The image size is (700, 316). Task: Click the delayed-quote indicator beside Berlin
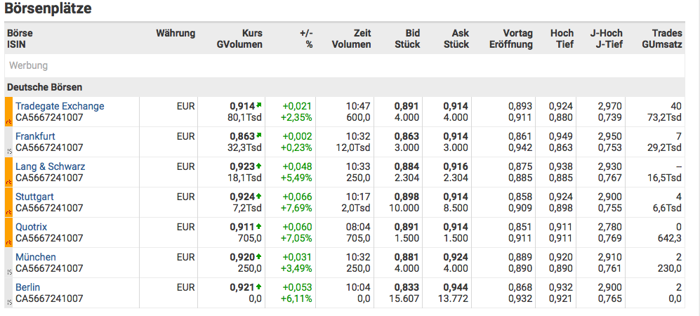click(9, 293)
